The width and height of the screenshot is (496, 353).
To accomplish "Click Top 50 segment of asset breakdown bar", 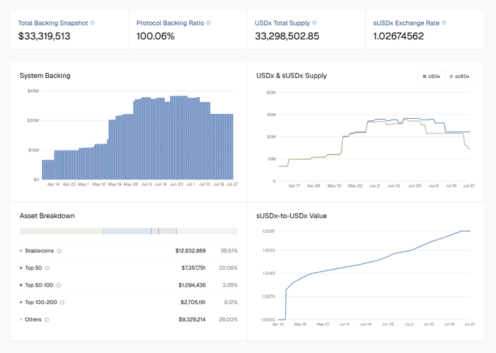I will point(127,231).
